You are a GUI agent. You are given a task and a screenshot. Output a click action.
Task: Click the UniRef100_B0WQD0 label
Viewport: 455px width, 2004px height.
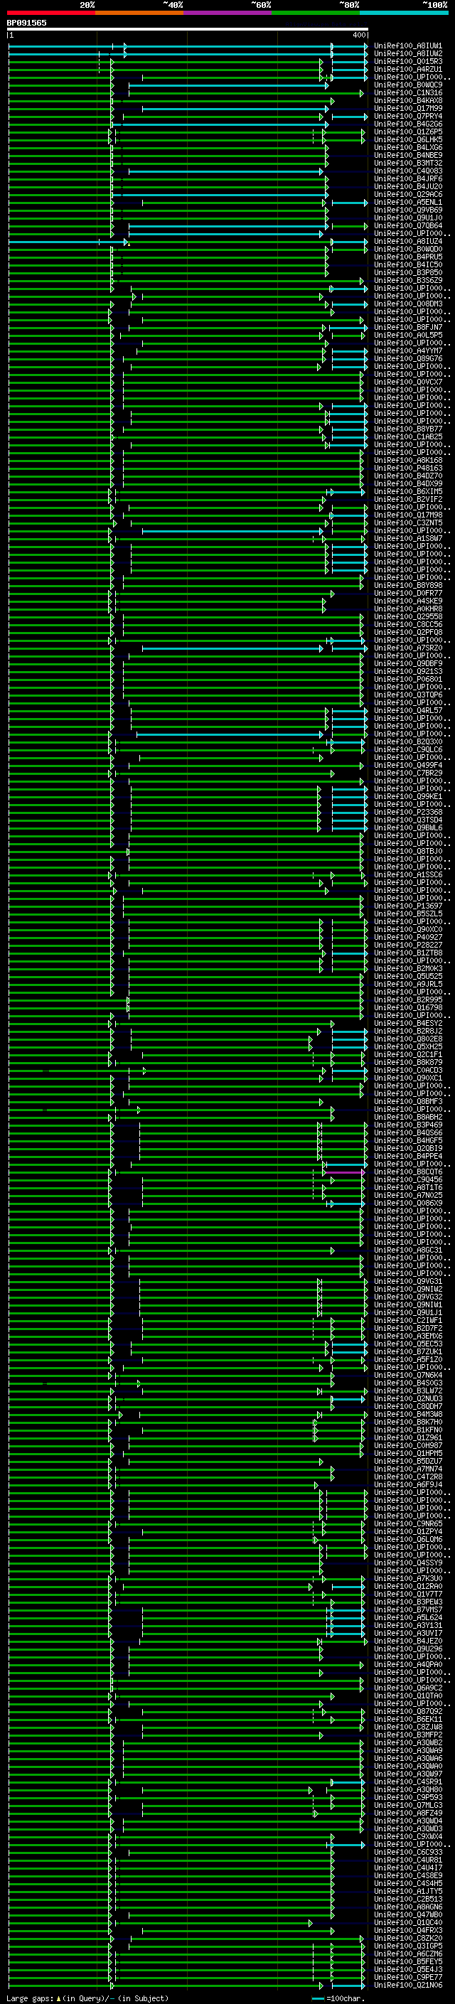point(407,249)
